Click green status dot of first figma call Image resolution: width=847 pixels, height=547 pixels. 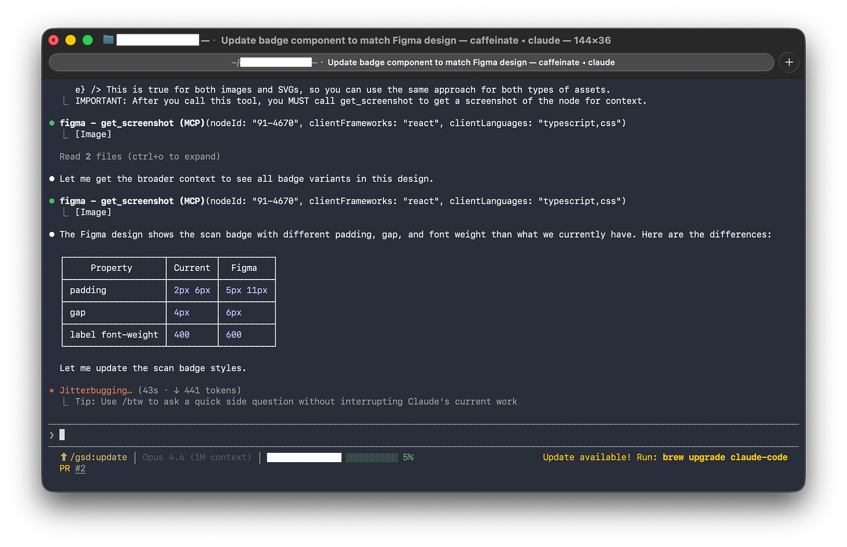click(52, 123)
